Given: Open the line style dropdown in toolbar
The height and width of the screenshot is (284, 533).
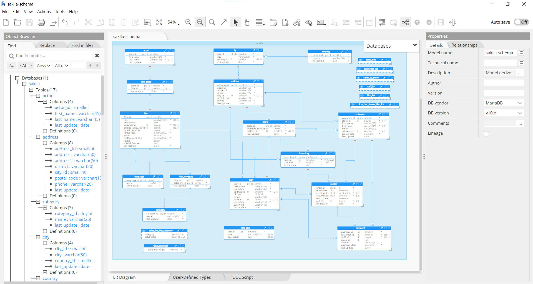Looking at the screenshot, I should click(260, 22).
